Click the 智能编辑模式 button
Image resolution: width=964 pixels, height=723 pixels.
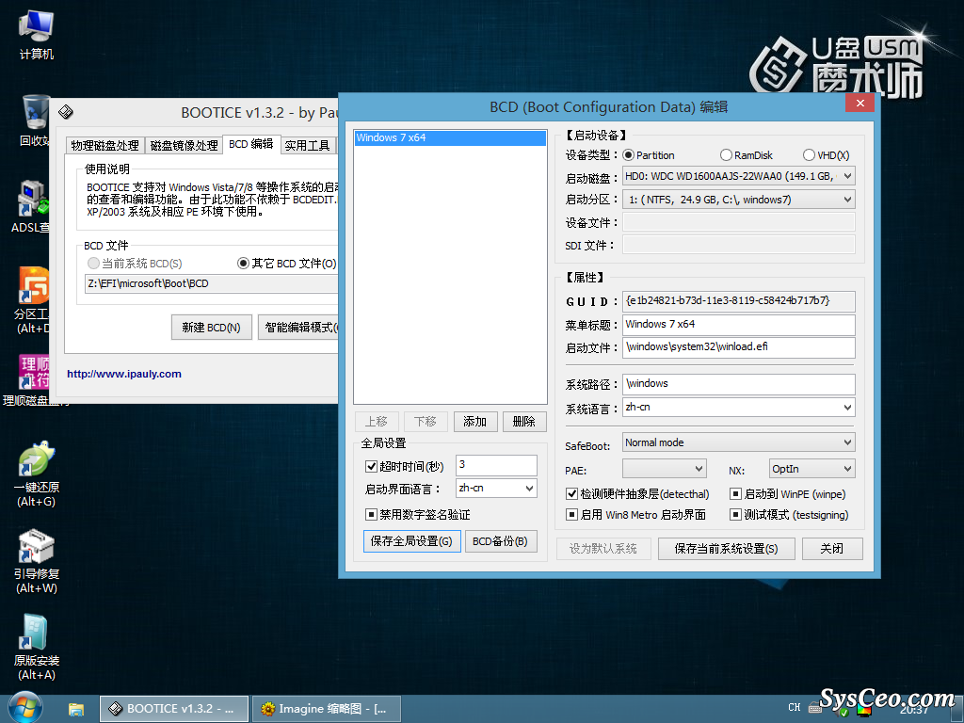click(x=298, y=327)
